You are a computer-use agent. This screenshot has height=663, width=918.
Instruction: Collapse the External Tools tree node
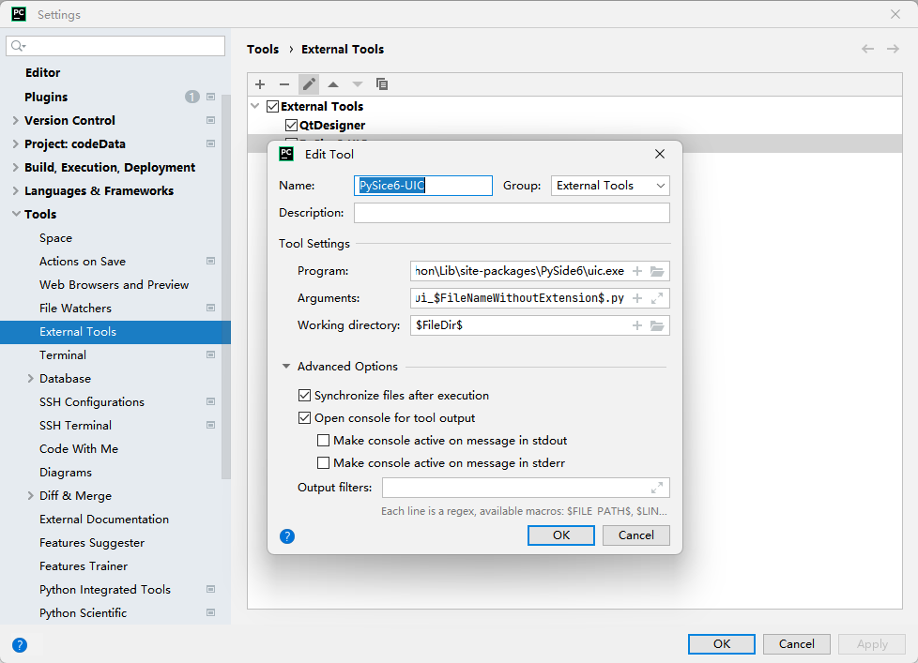(x=253, y=106)
